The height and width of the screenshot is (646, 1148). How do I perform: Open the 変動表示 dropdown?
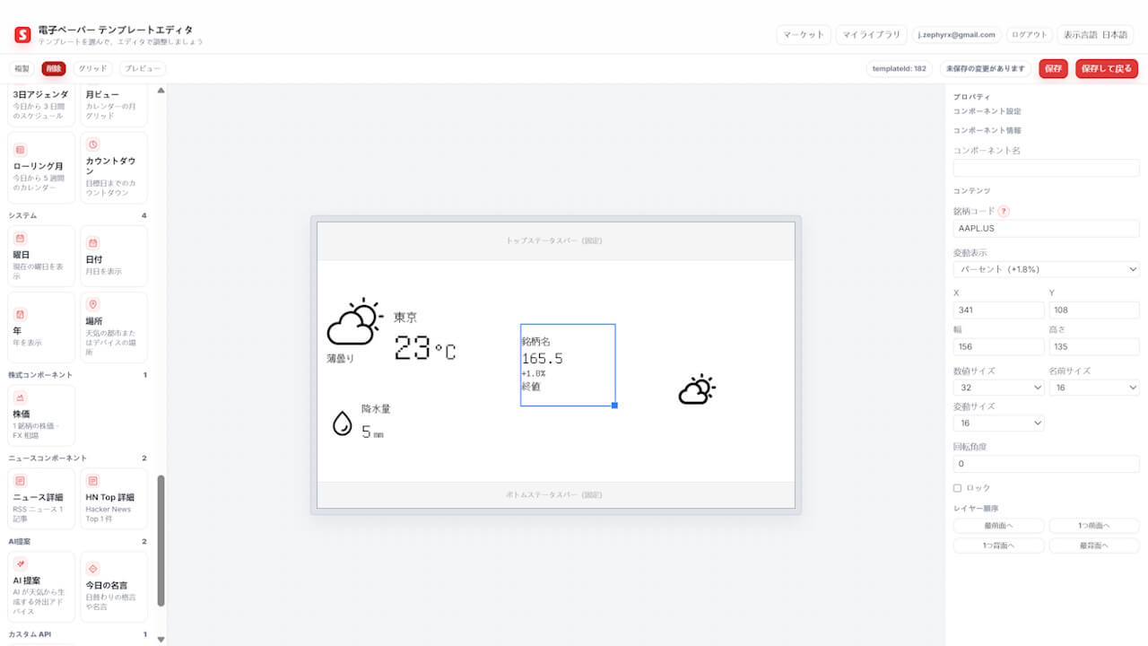1046,269
